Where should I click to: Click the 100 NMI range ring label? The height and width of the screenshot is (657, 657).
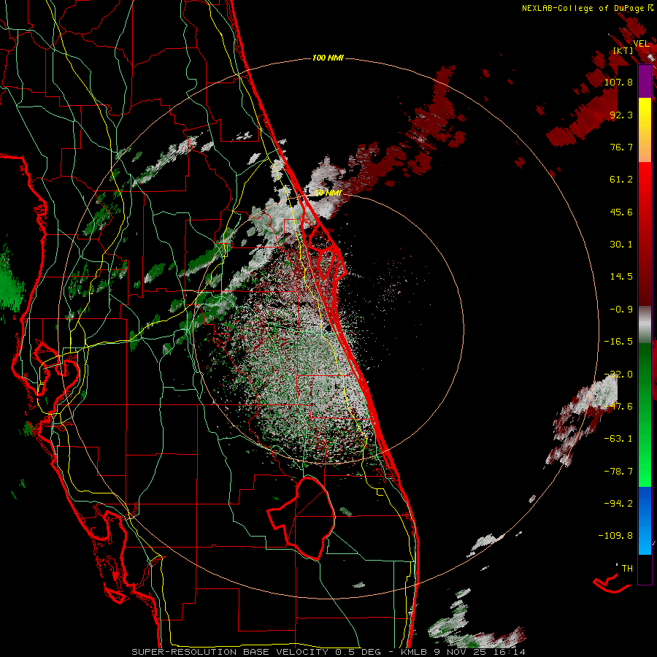point(328,58)
